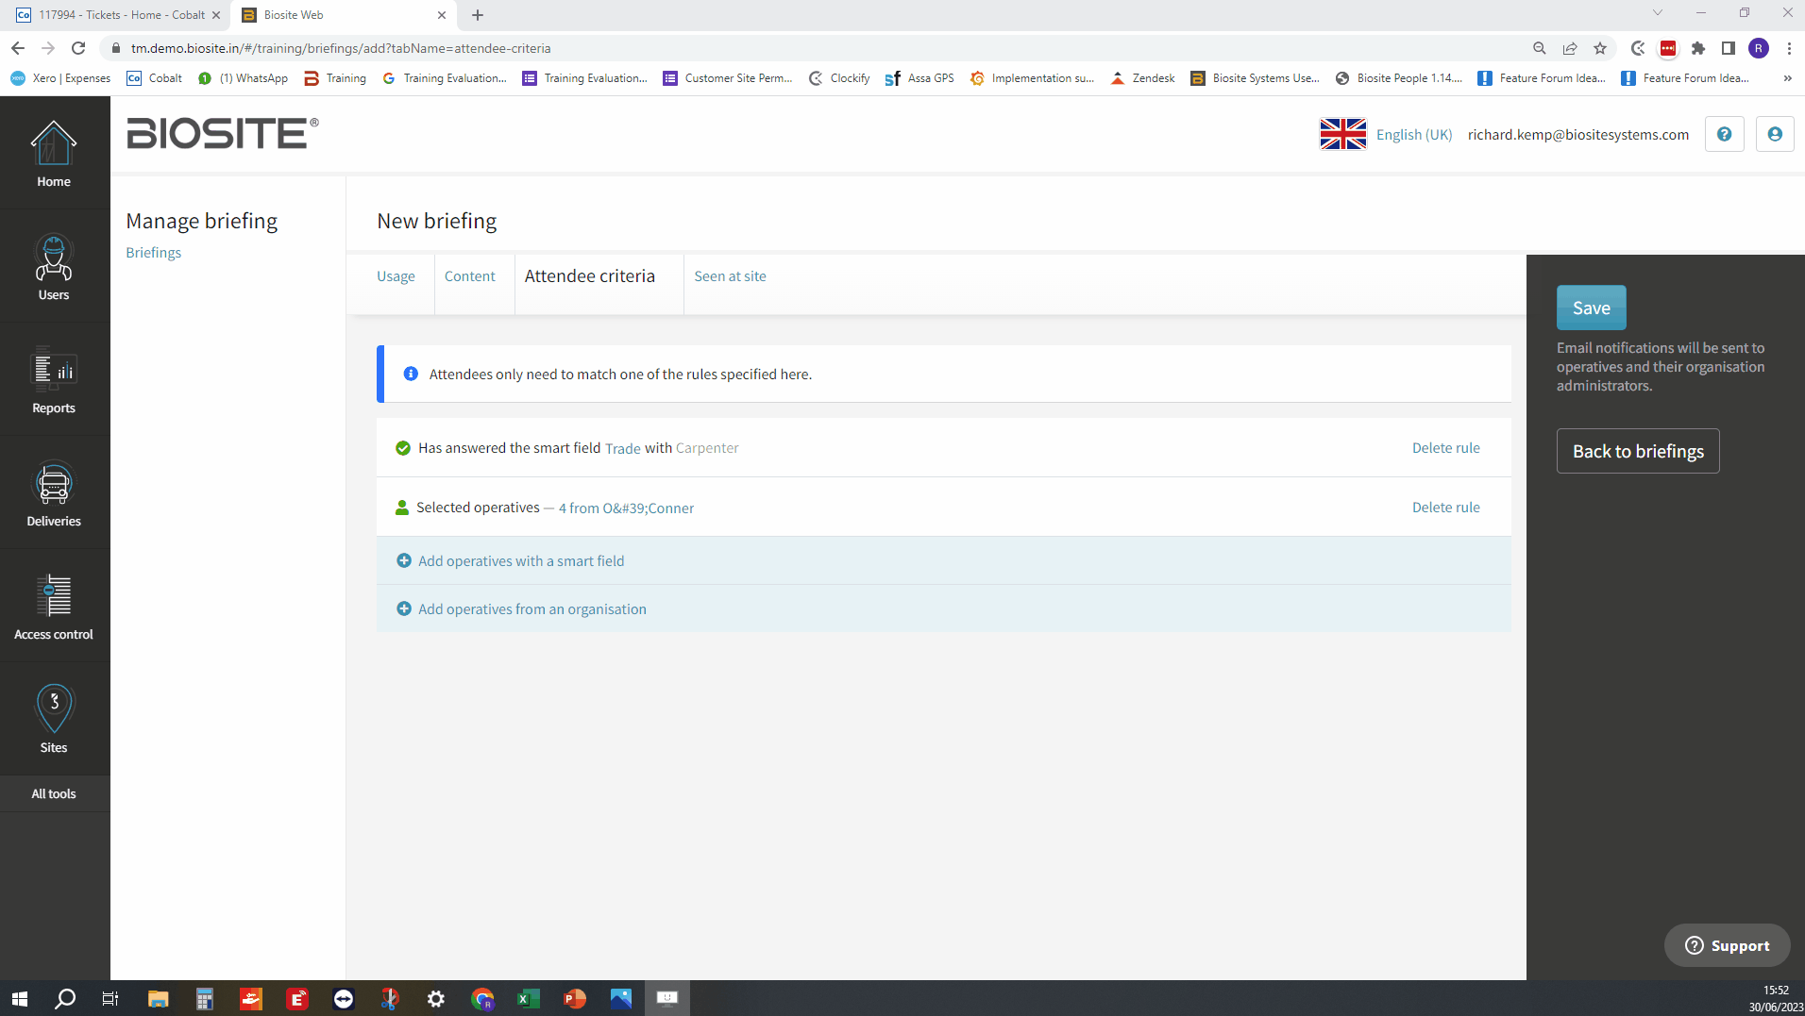The image size is (1805, 1016).
Task: Click plus icon for organisation rule
Action: tap(404, 608)
